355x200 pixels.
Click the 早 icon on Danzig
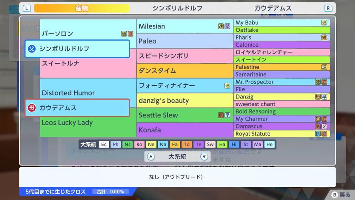[324, 96]
